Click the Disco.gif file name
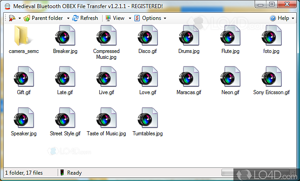The image size is (300, 181). coord(148,51)
